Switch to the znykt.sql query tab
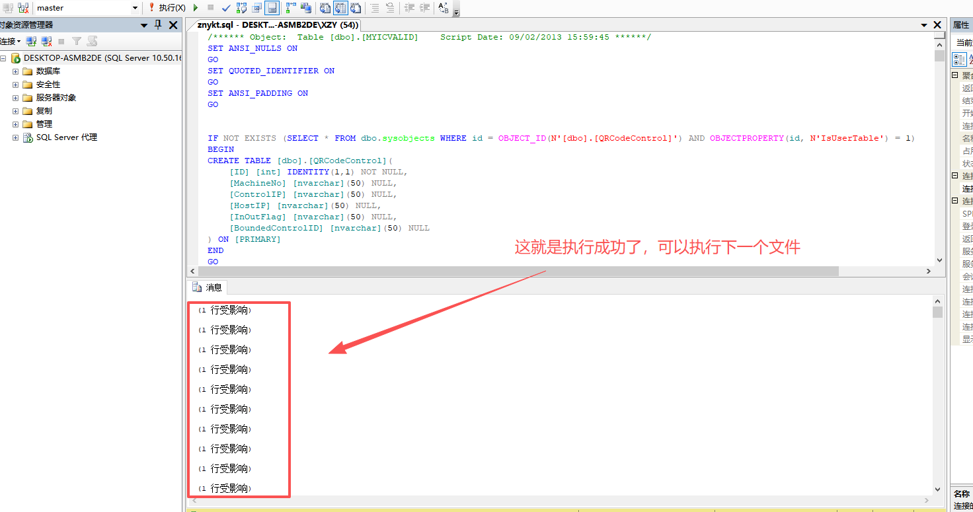This screenshot has width=973, height=512. pos(277,24)
